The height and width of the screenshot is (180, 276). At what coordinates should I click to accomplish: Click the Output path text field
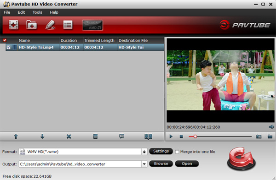80,164
